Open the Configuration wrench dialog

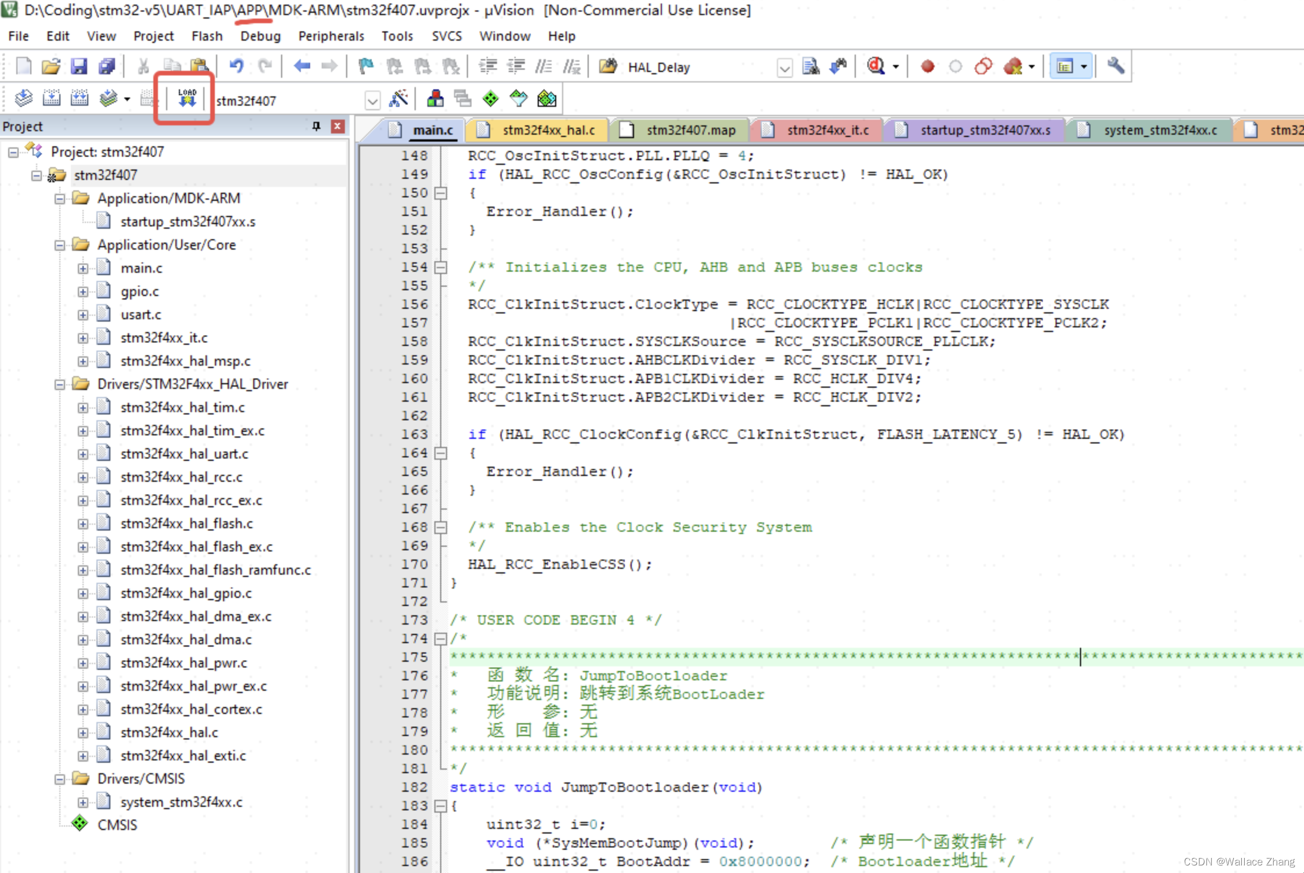point(1115,66)
